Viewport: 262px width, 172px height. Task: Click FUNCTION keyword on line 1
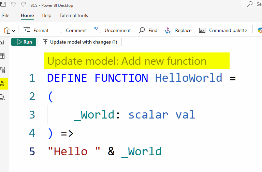pyautogui.click(x=121, y=78)
